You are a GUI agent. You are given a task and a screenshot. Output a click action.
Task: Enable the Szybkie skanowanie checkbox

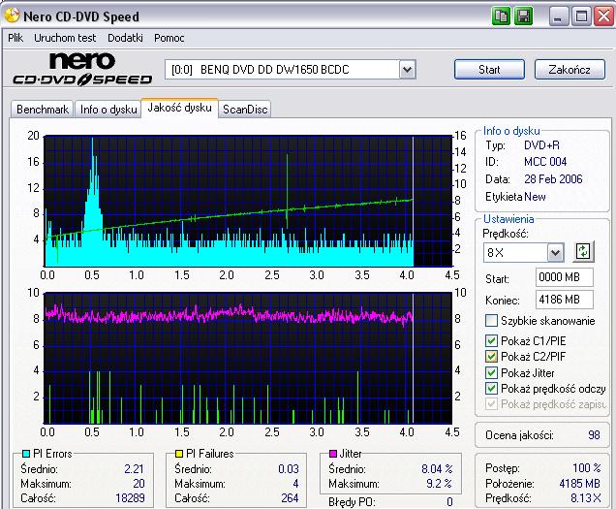pyautogui.click(x=491, y=321)
